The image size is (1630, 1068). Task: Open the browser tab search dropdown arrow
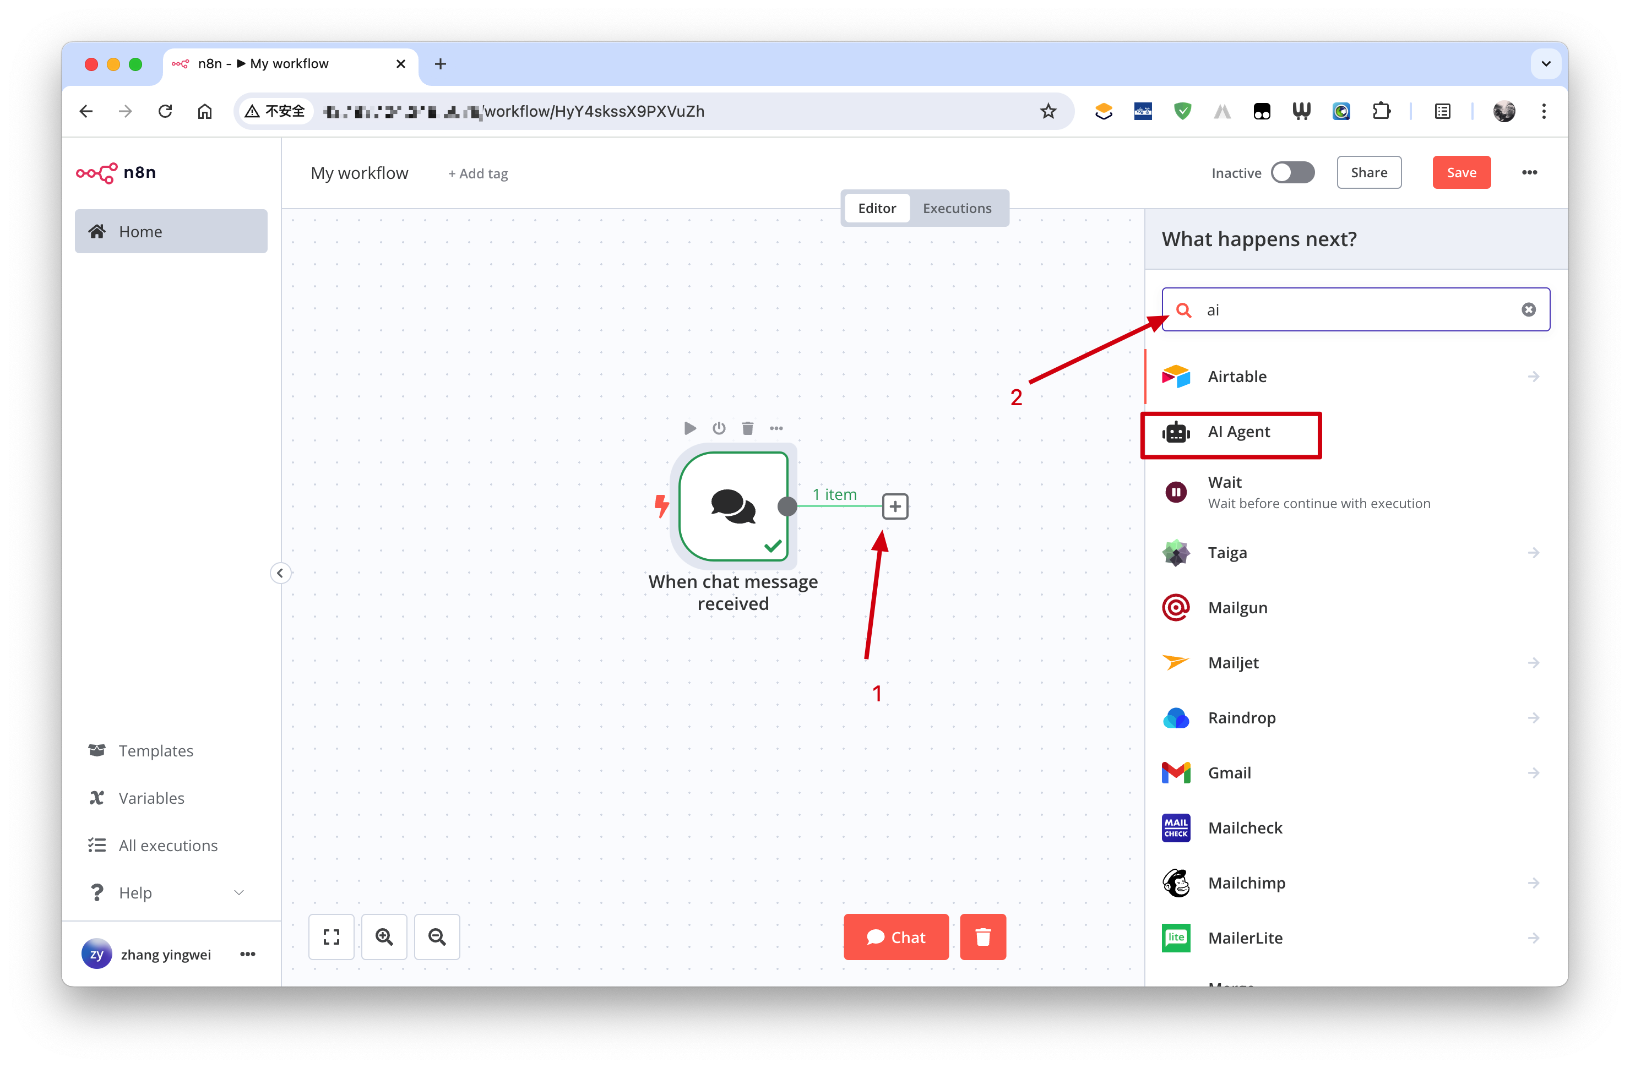point(1546,64)
